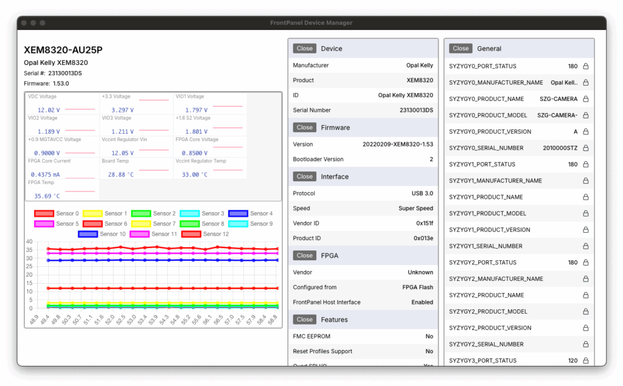The width and height of the screenshot is (623, 386).
Task: Select the Vccint Regulator Temp tile
Action: click(x=210, y=169)
